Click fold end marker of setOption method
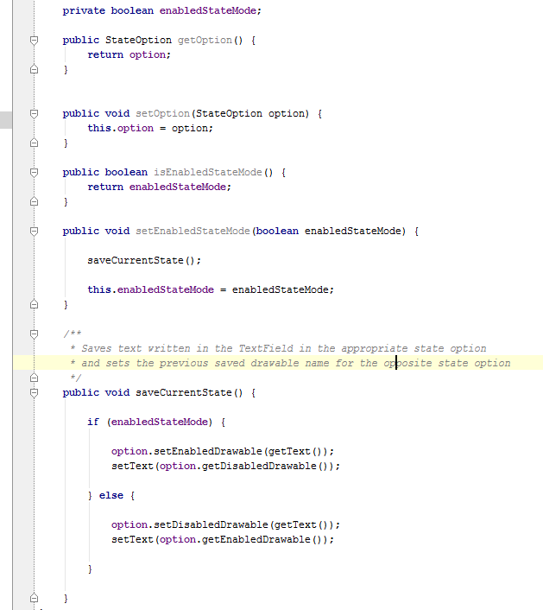Image resolution: width=543 pixels, height=610 pixels. click(x=35, y=143)
